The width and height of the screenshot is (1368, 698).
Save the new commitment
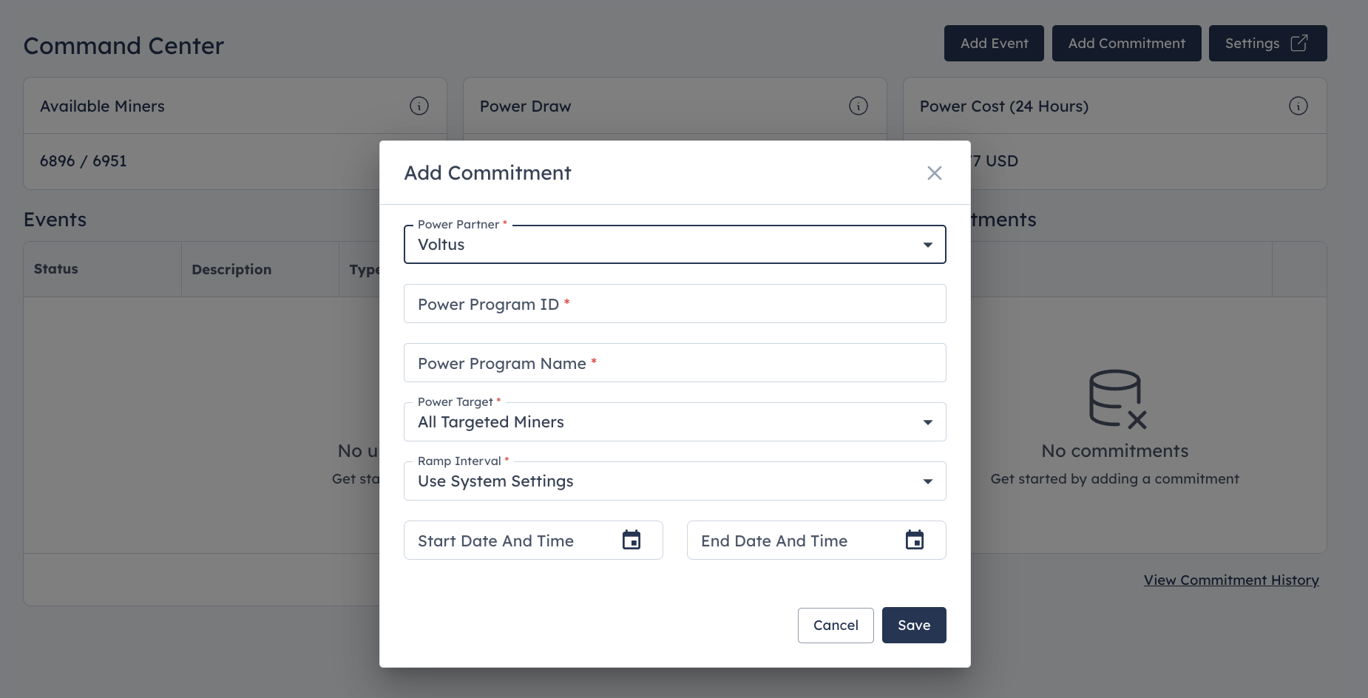point(914,625)
